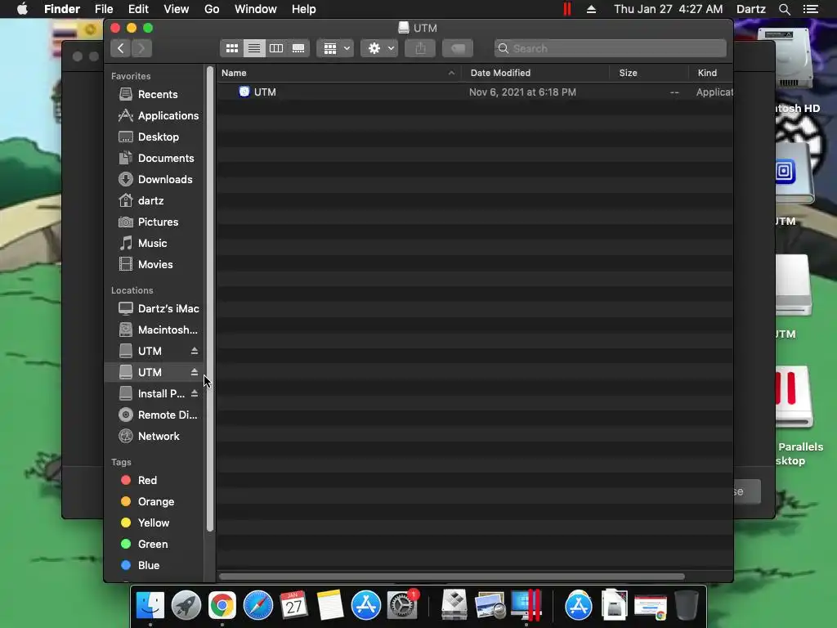This screenshot has width=837, height=628.
Task: Click the Parallels menu bar icon
Action: [567, 9]
